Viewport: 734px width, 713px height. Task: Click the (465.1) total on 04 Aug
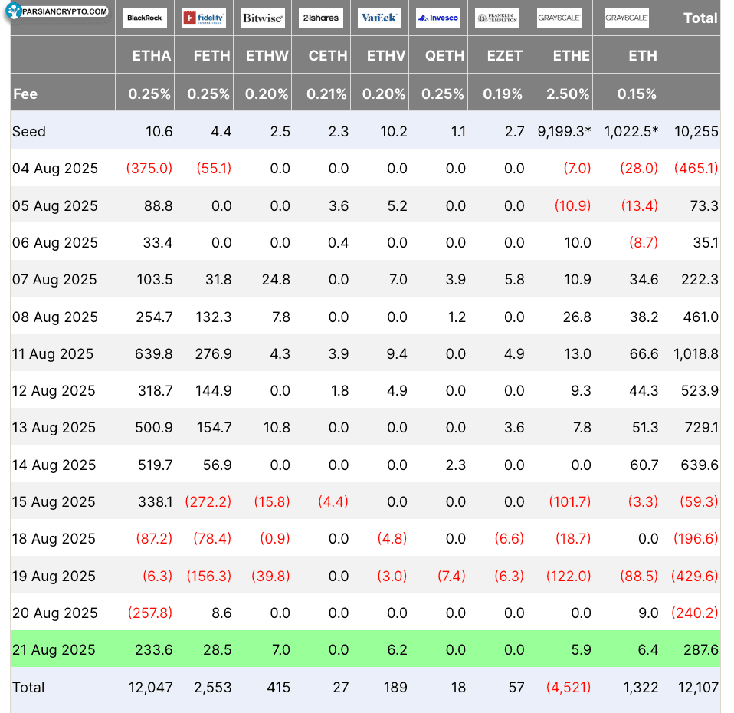696,168
